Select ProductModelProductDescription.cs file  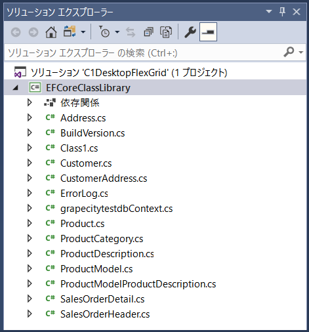tap(138, 284)
